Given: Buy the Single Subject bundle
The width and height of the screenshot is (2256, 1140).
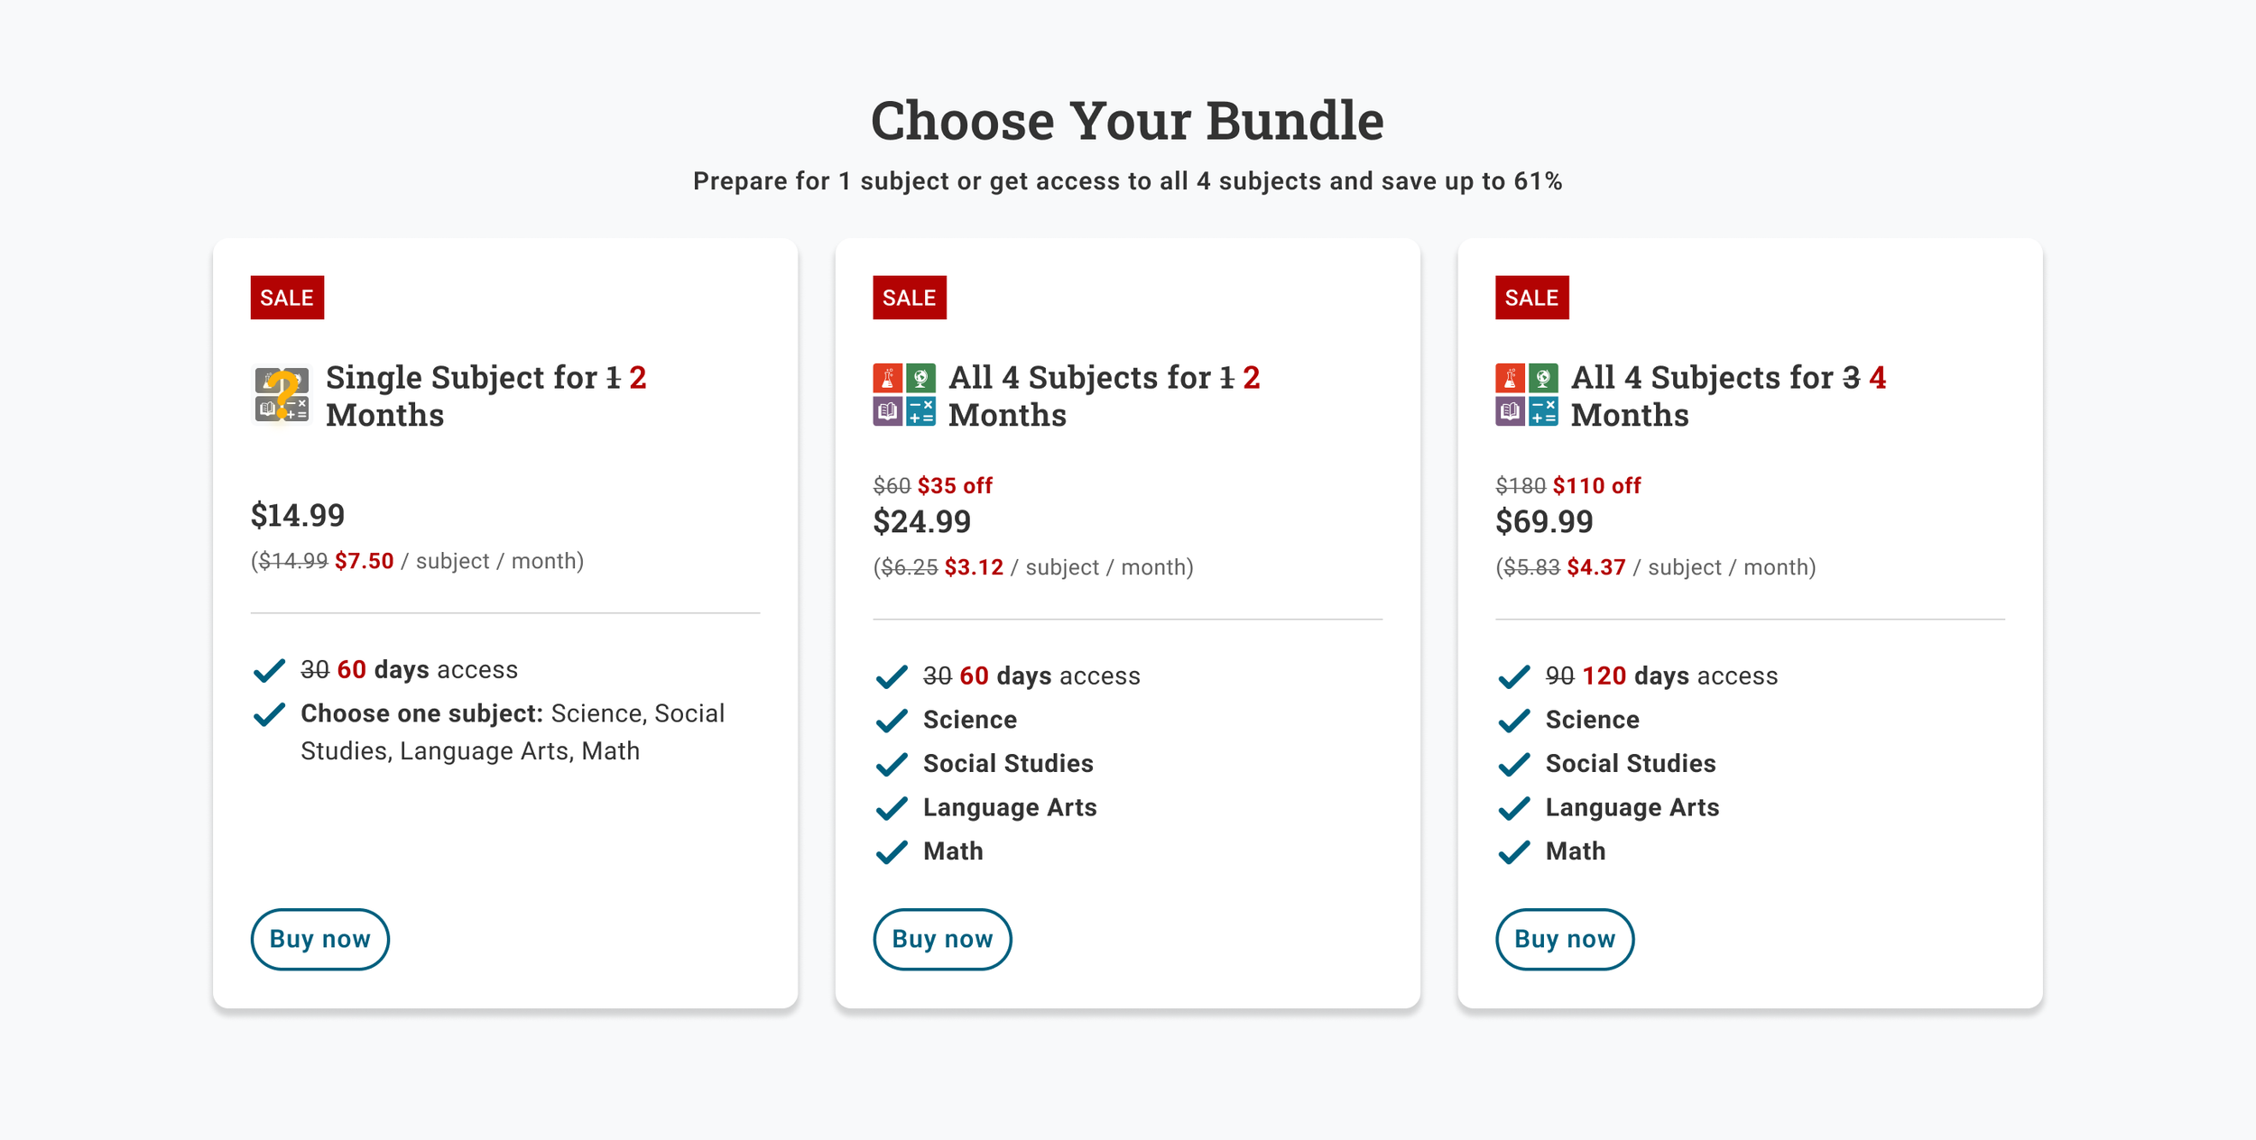Looking at the screenshot, I should coord(320,939).
